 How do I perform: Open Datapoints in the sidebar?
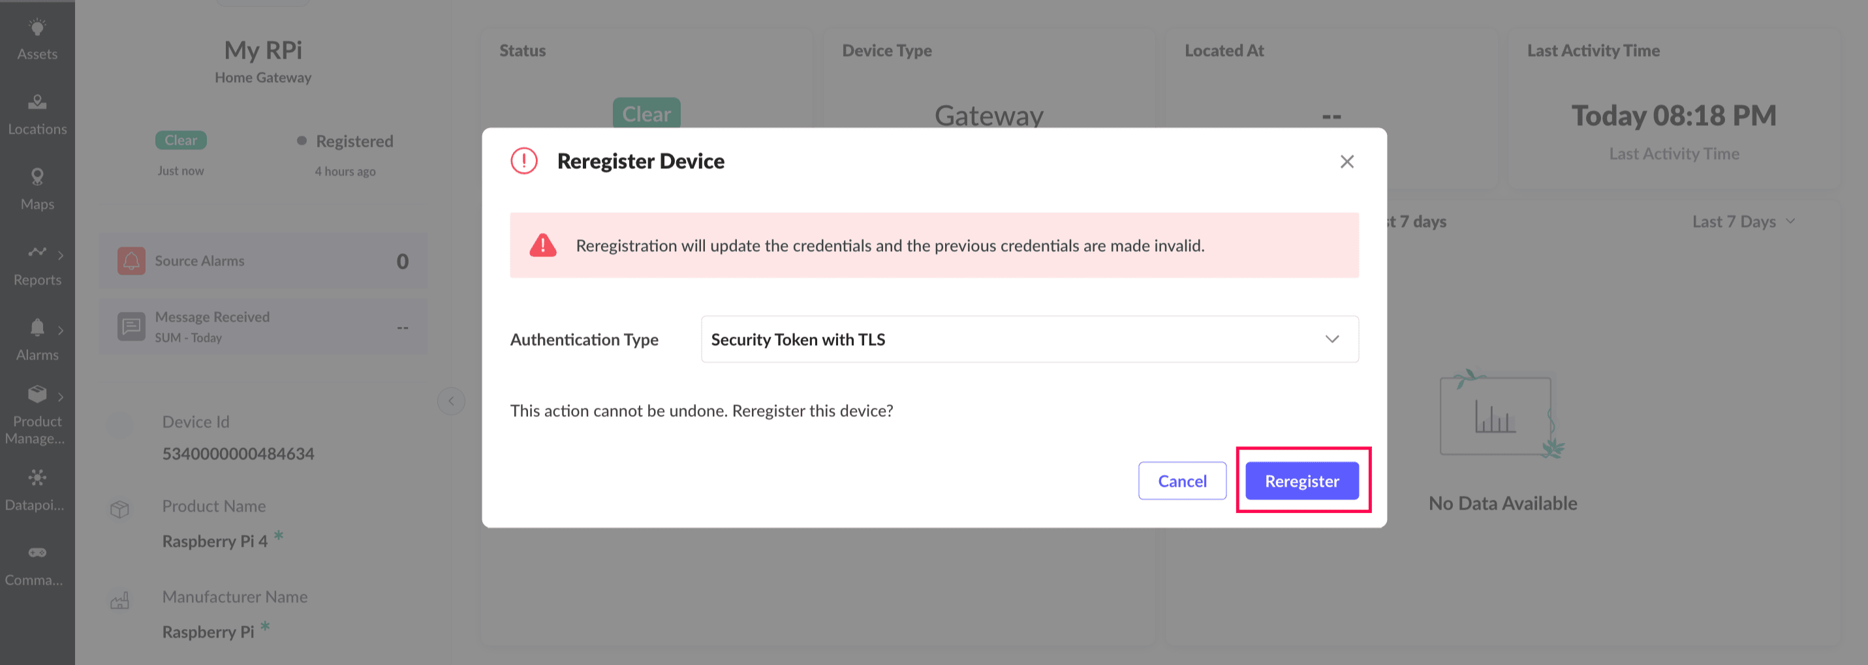click(x=37, y=489)
